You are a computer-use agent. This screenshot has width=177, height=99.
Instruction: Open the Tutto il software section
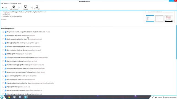(x=14, y=7)
